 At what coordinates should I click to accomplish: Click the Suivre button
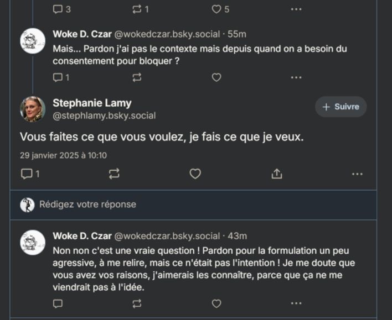click(x=341, y=107)
